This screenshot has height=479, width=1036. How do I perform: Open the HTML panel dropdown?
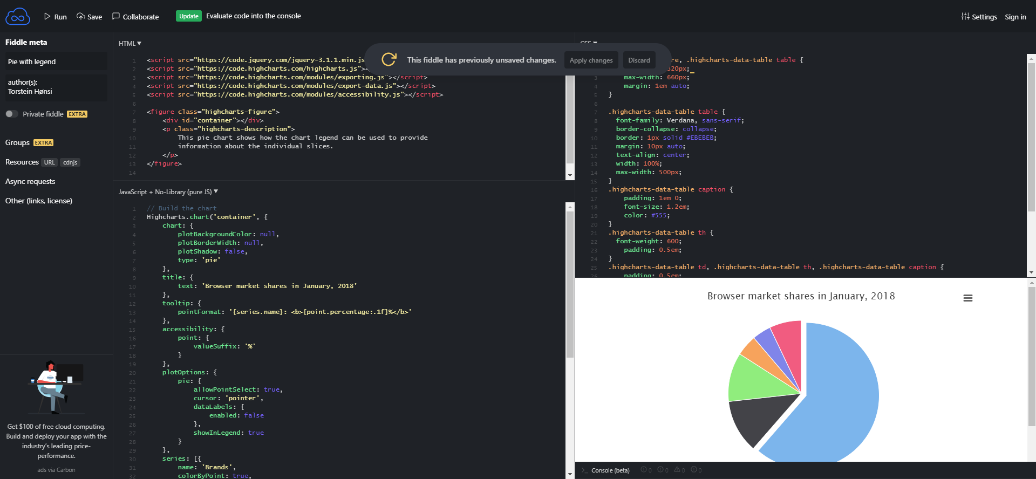[130, 43]
